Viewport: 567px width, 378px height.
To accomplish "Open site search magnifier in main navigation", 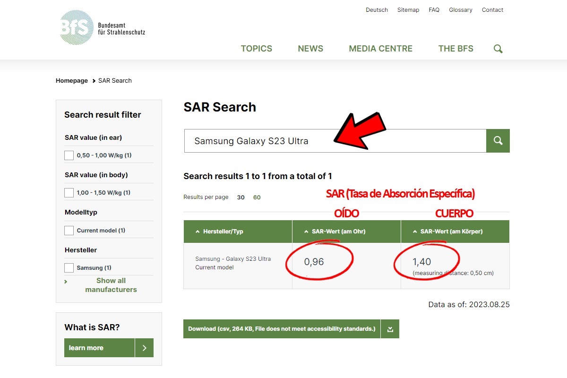I will (x=498, y=49).
